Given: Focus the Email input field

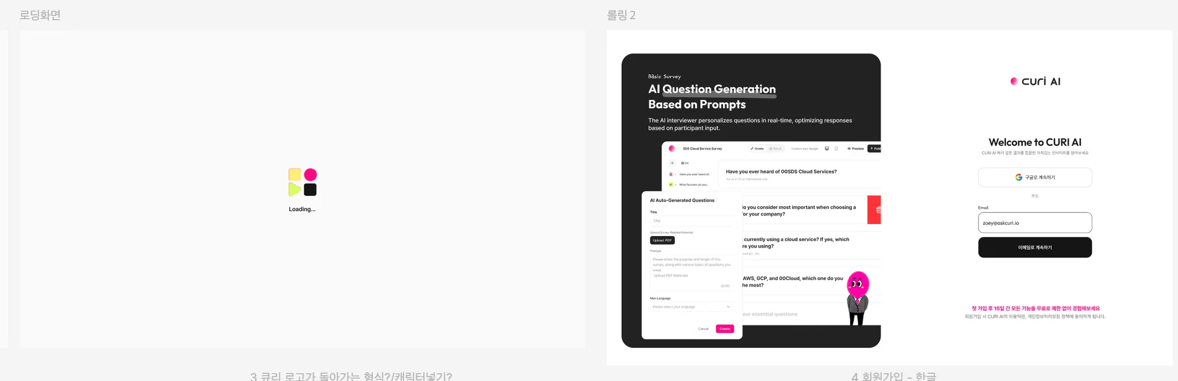Looking at the screenshot, I should pyautogui.click(x=1035, y=222).
